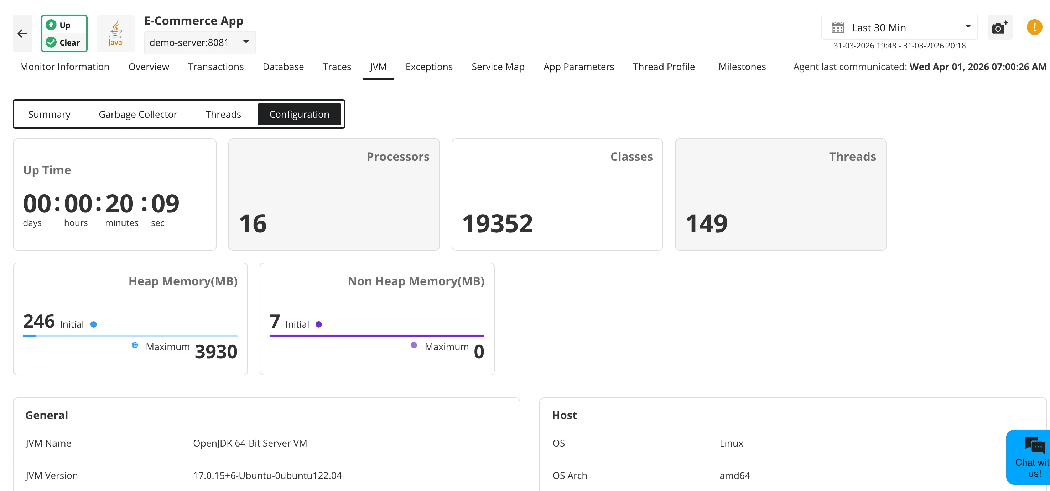Click the chevron beside demo-server:8081
Screen dimensions: 1050x491
pos(246,42)
